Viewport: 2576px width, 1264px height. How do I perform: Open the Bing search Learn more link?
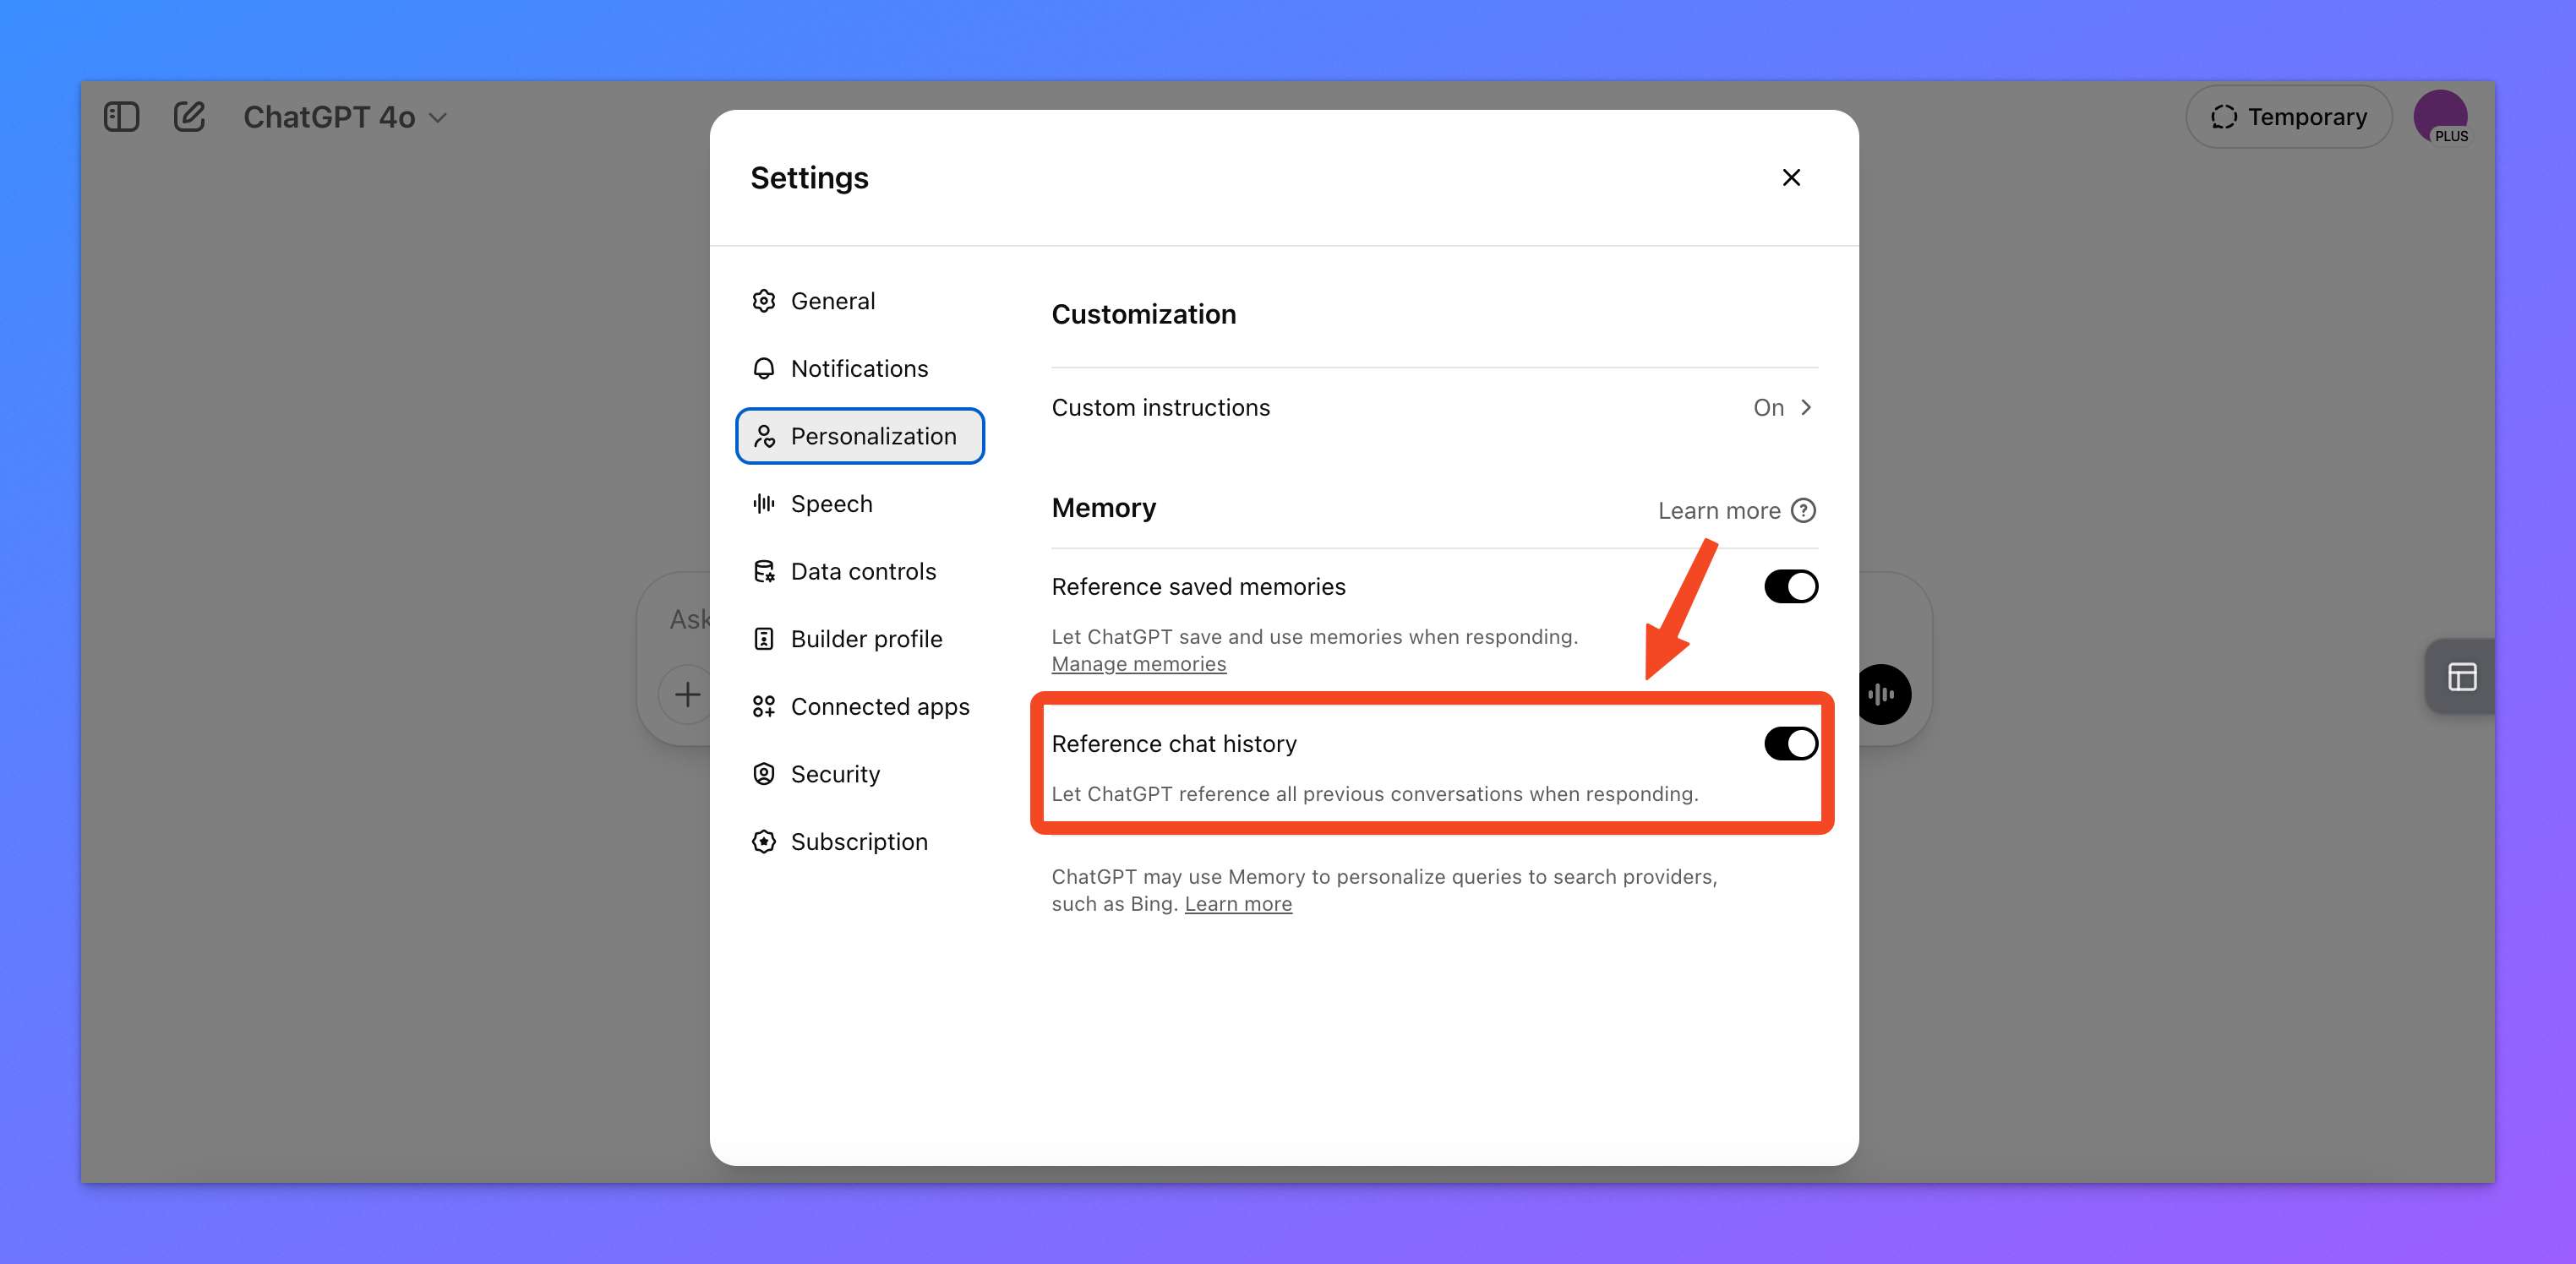[1238, 904]
